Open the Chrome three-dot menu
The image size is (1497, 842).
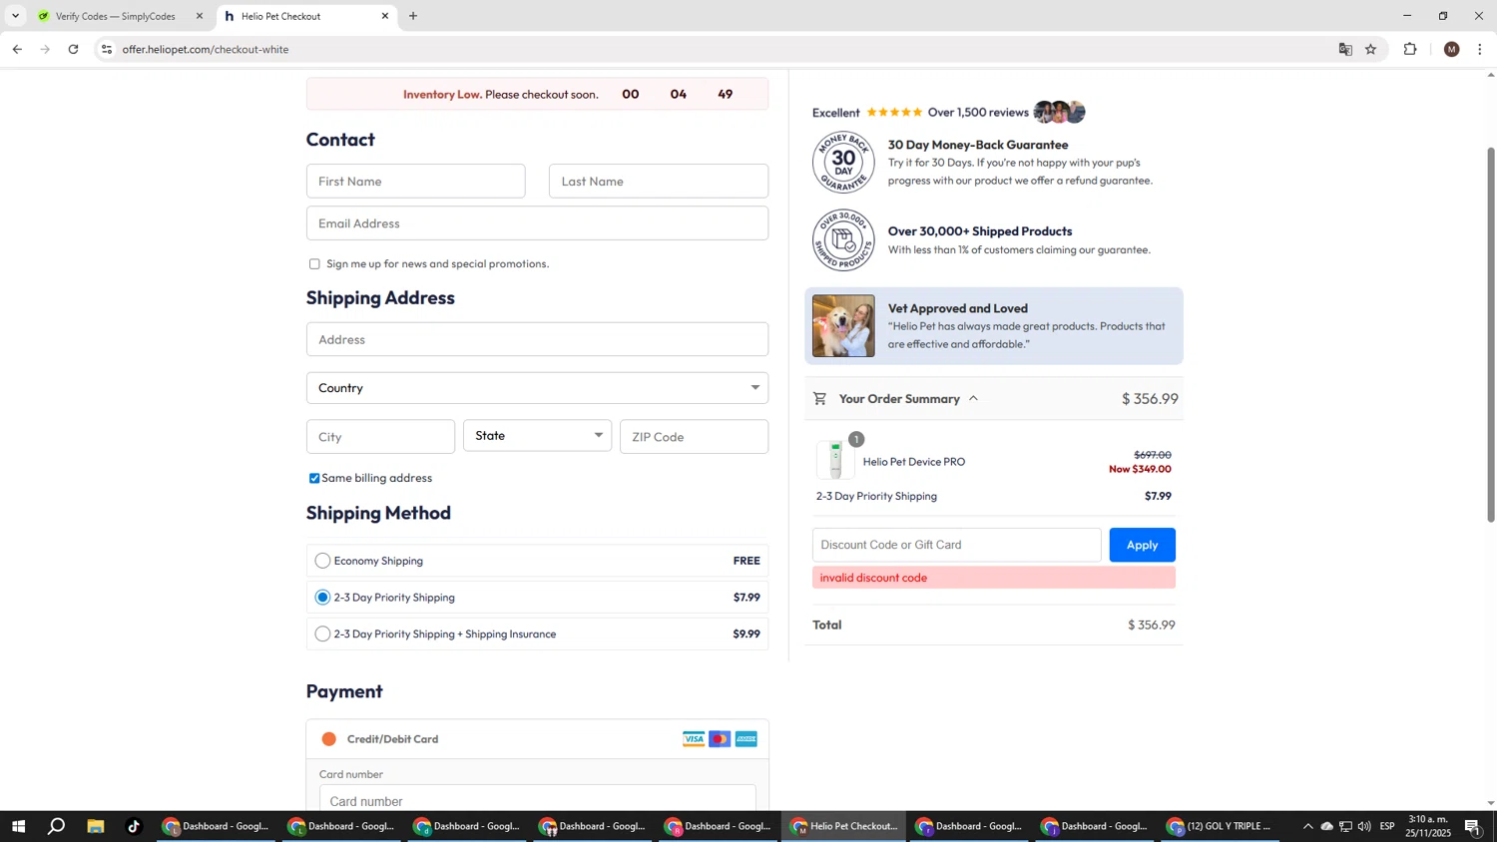(x=1480, y=49)
